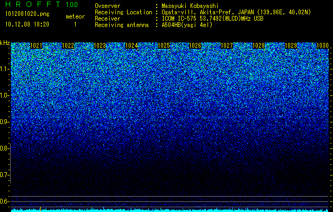Screen dimensions: 333x212
Task: Select the file name 1012081020.png
Action: [28, 14]
